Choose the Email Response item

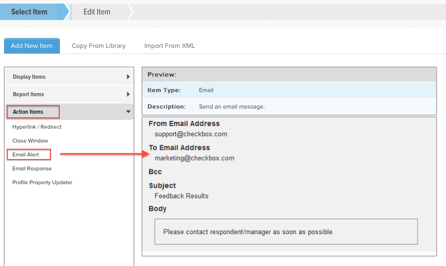[x=32, y=169]
